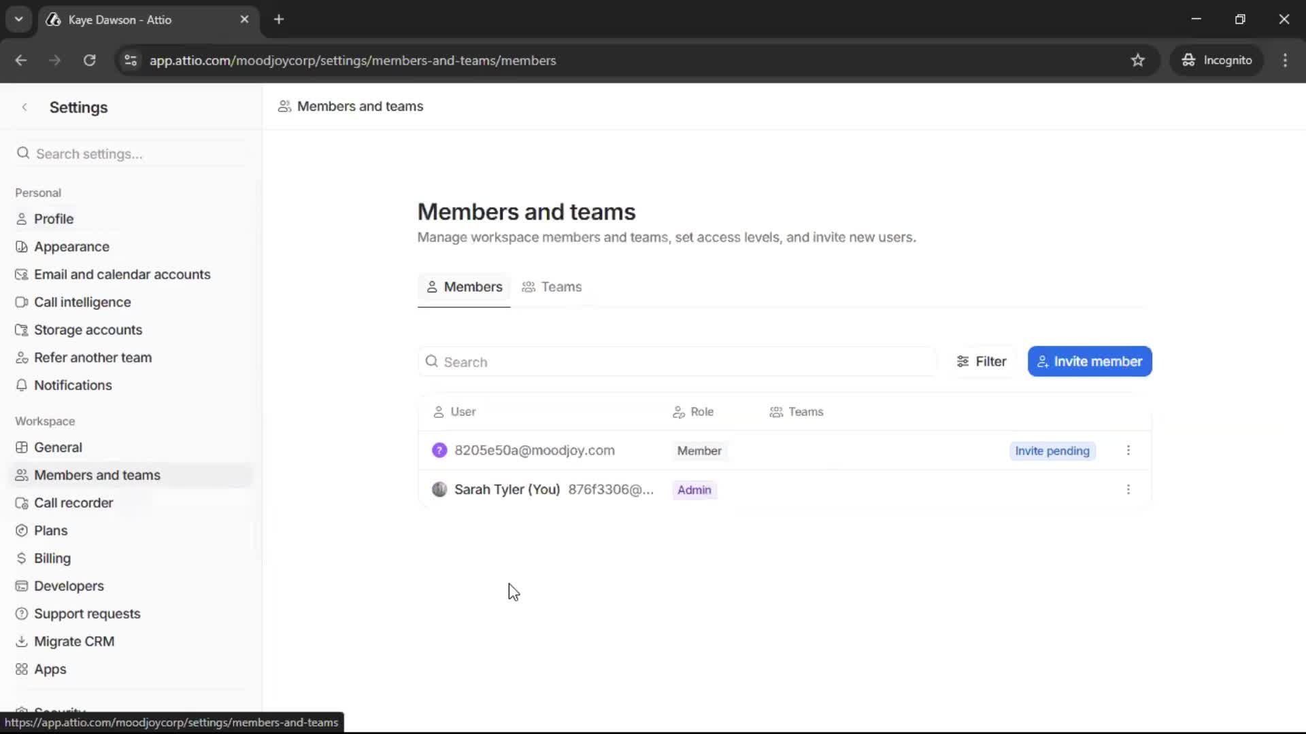
Task: Open actions menu for Sarah Tyler's row
Action: coord(1128,489)
